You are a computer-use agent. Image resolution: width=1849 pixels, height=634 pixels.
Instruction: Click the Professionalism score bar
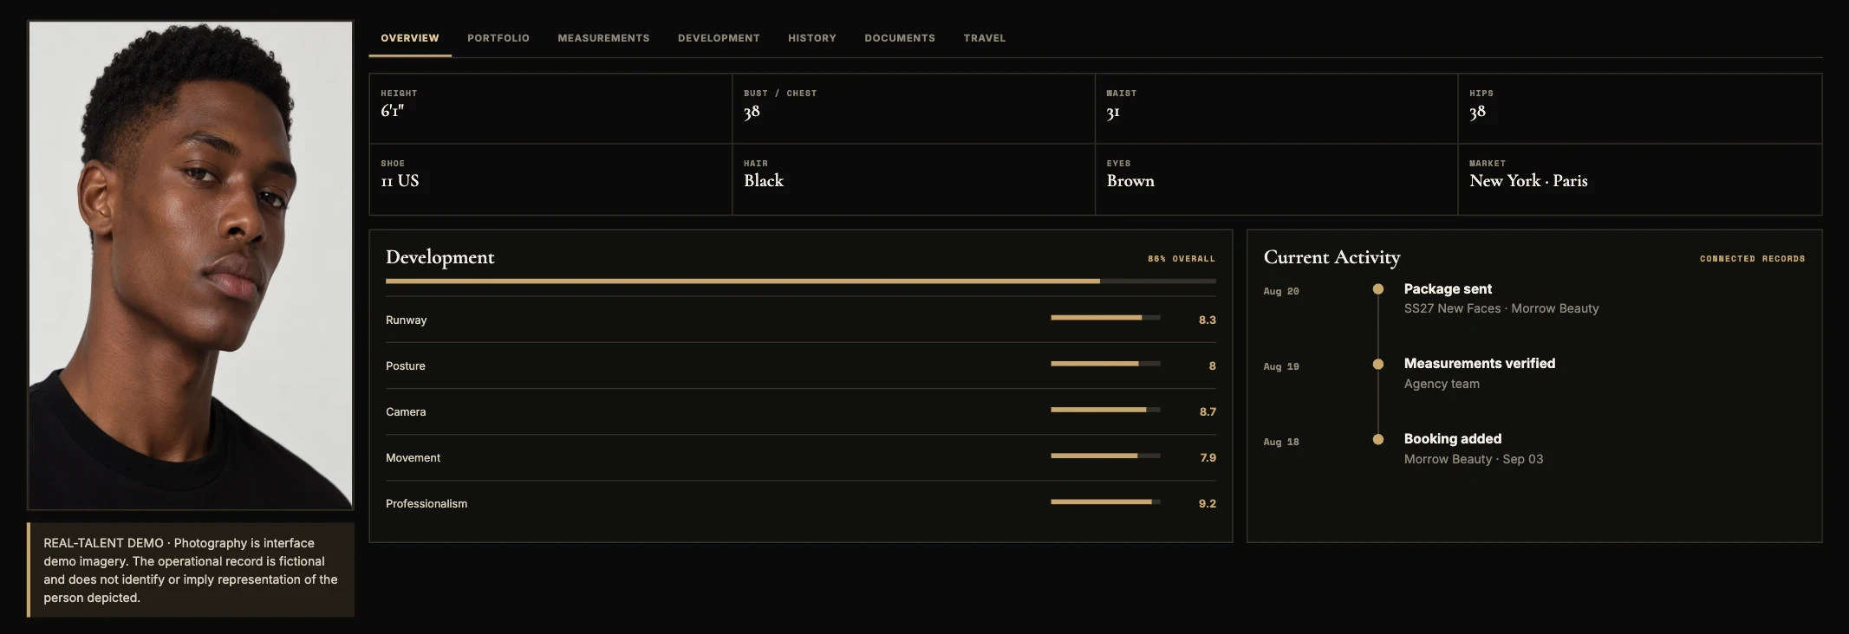point(1105,501)
